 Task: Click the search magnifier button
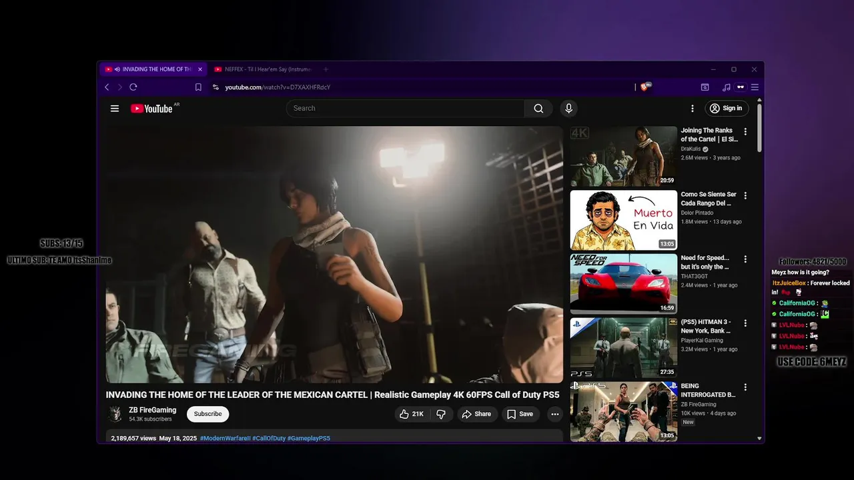tap(538, 109)
